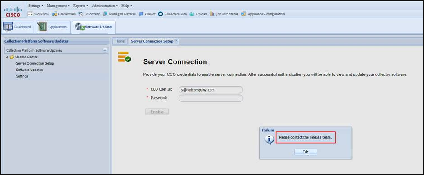Select the Update Center folder
The width and height of the screenshot is (424, 175).
pos(24,57)
